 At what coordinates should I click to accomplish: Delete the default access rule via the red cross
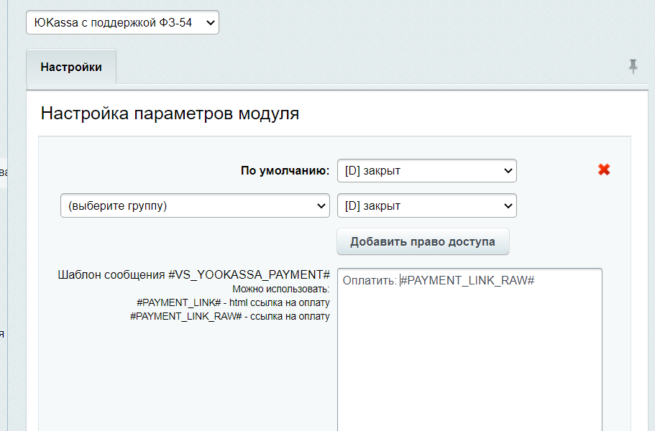[603, 170]
